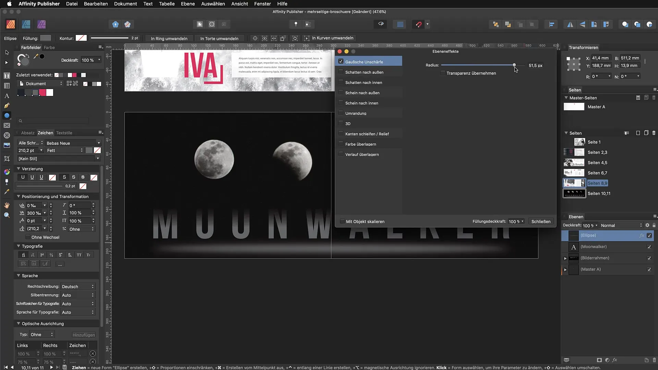Open preflight eye icon in toolbar
This screenshot has height=370, width=658.
[x=381, y=24]
